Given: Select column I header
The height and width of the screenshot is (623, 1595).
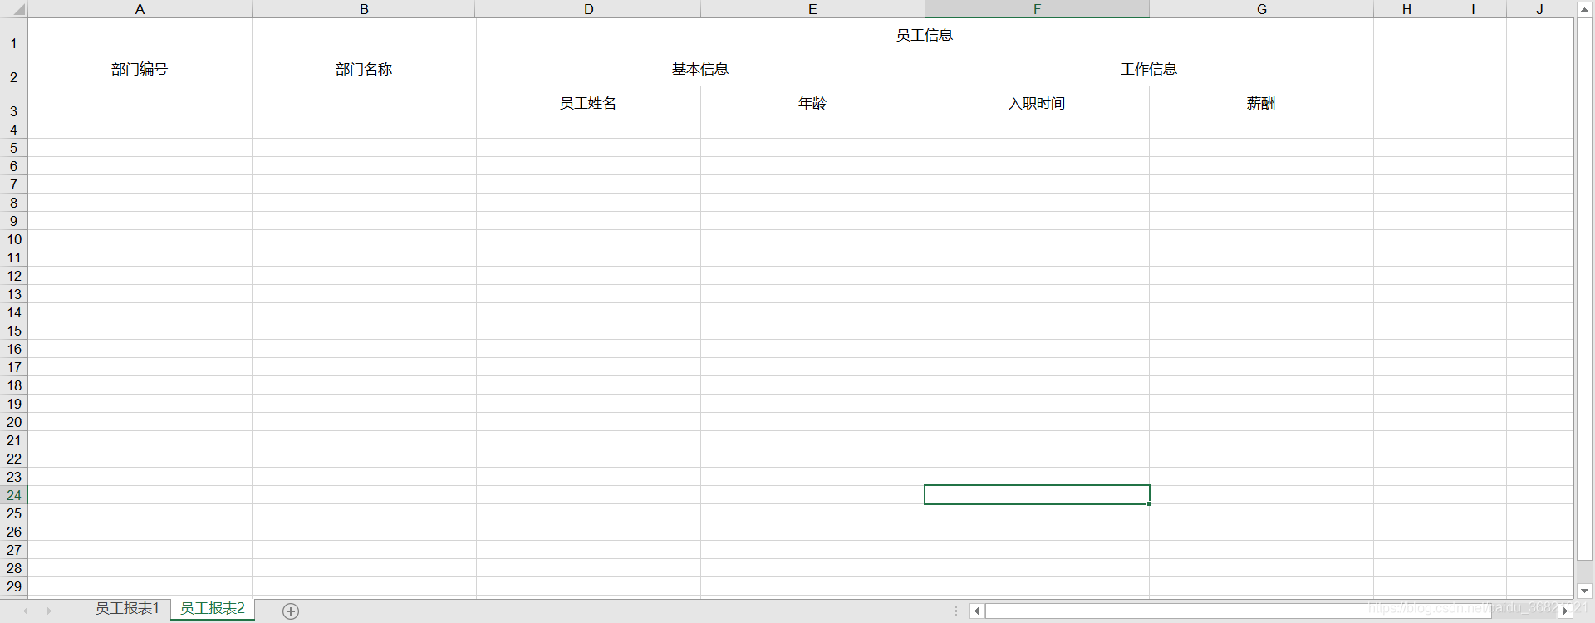Looking at the screenshot, I should tap(1473, 9).
